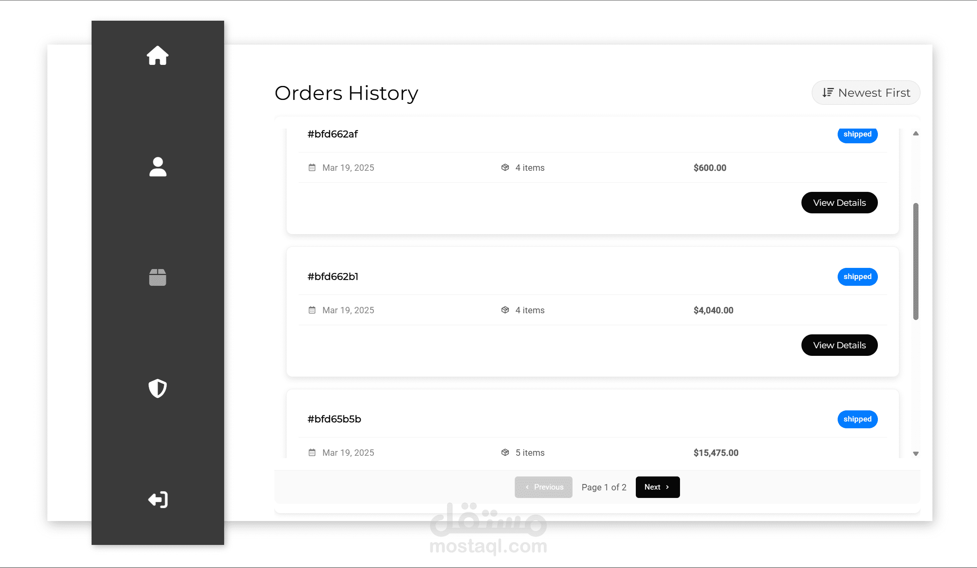The width and height of the screenshot is (977, 568).
Task: Click the scrollbar down arrow in orders list
Action: click(x=916, y=454)
